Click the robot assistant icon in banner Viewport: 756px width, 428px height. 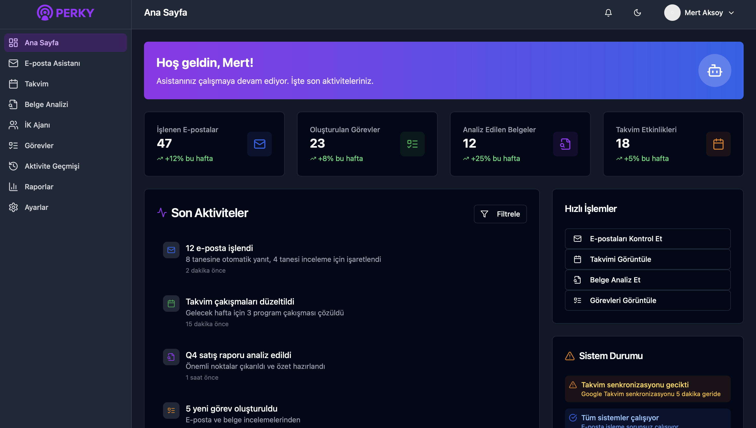(715, 70)
